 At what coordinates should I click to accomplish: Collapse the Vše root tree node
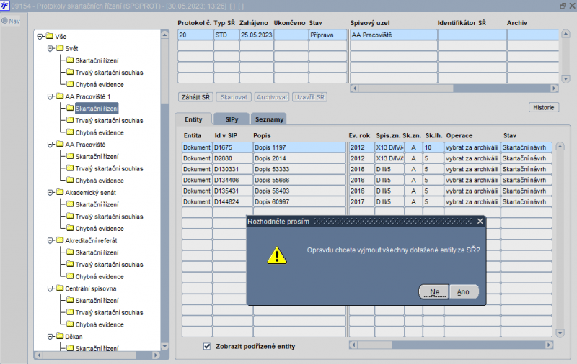40,36
